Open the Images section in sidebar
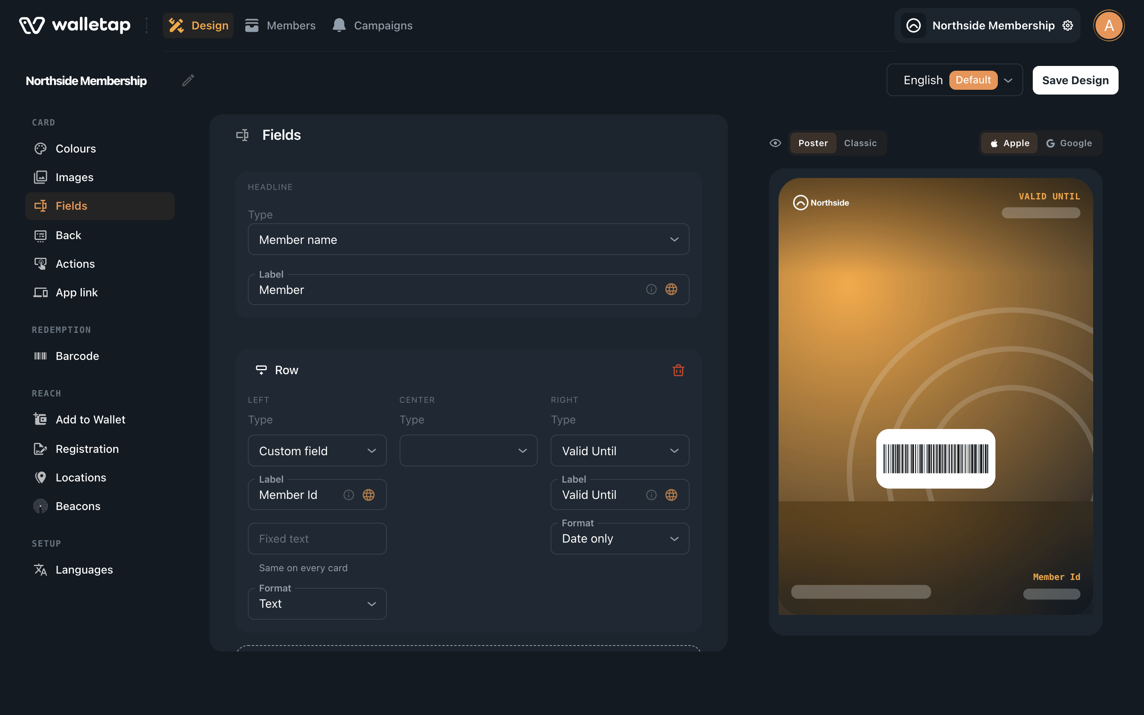This screenshot has height=715, width=1144. (100, 177)
